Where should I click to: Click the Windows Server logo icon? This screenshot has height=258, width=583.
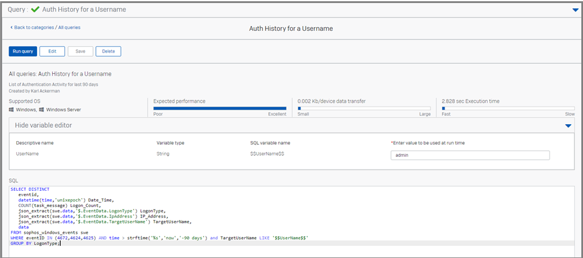[42, 110]
